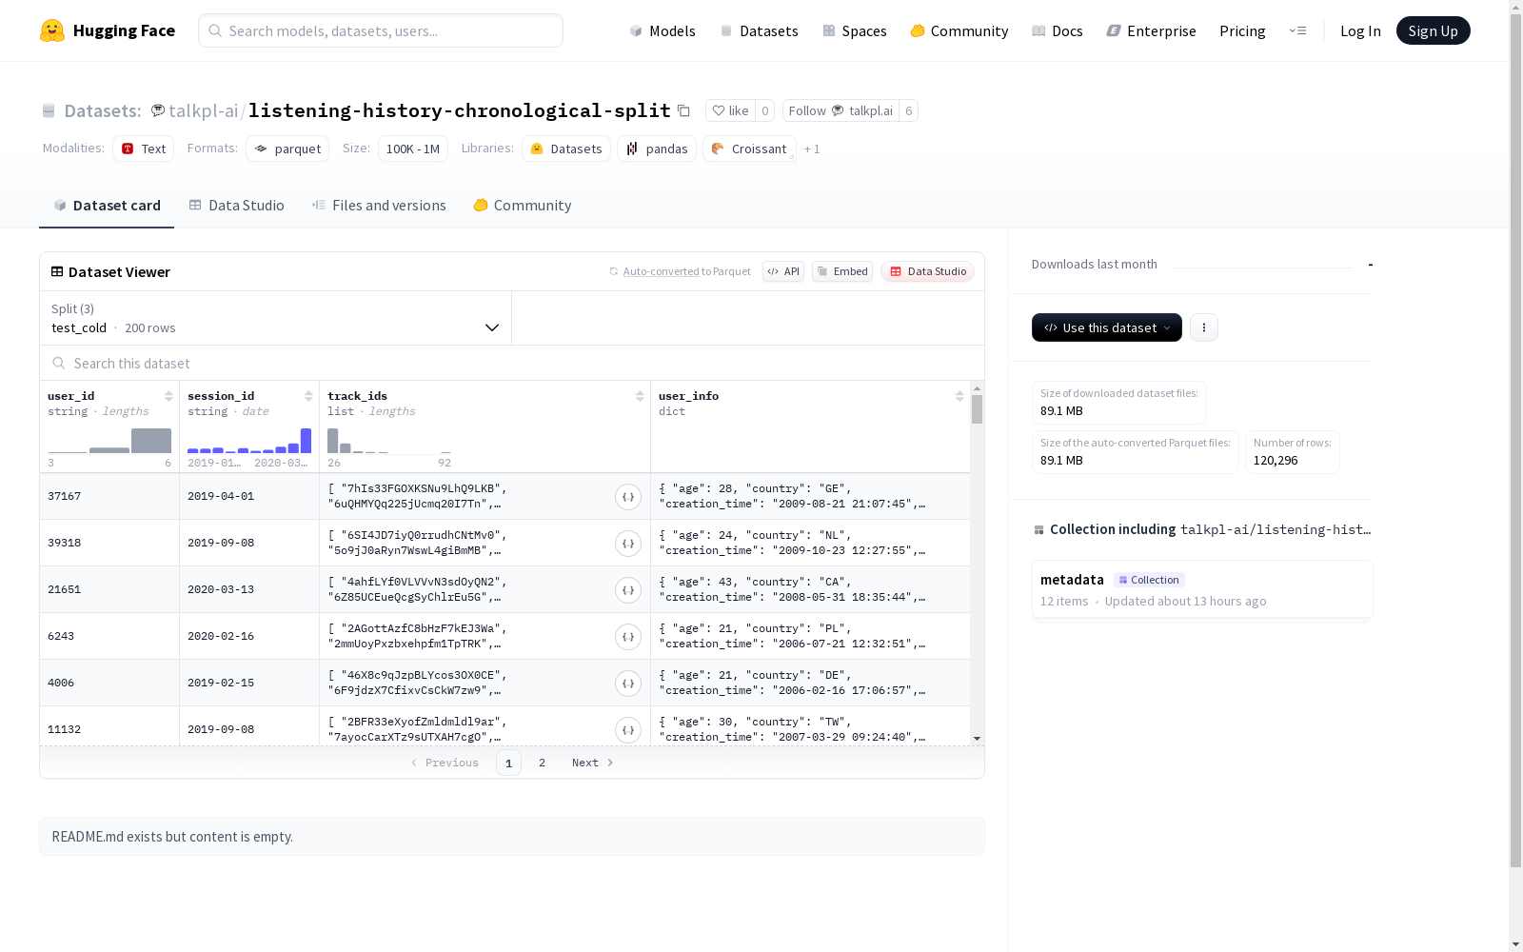This screenshot has width=1523, height=952.
Task: Click the table vertical scrollbar thumb
Action: (x=977, y=409)
